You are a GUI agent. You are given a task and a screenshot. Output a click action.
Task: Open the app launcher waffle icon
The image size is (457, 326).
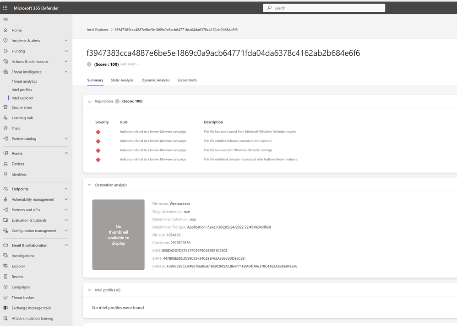point(5,8)
